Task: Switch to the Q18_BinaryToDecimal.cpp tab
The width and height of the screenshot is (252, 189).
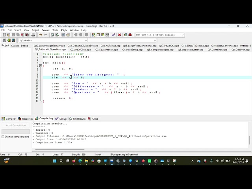Action: [195, 46]
